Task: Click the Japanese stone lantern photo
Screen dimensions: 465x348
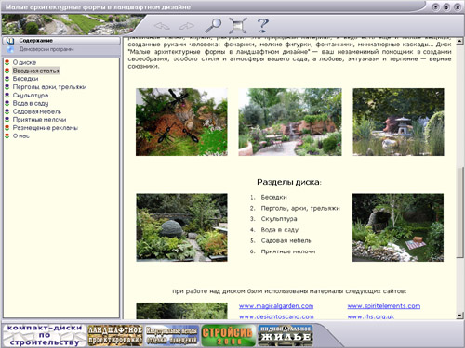Action: click(398, 122)
